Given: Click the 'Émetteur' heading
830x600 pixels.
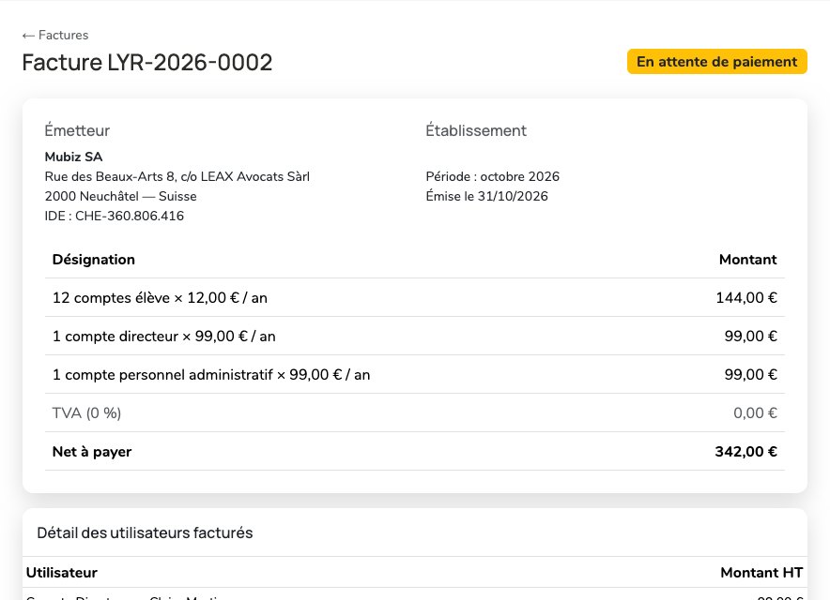Looking at the screenshot, I should (77, 130).
